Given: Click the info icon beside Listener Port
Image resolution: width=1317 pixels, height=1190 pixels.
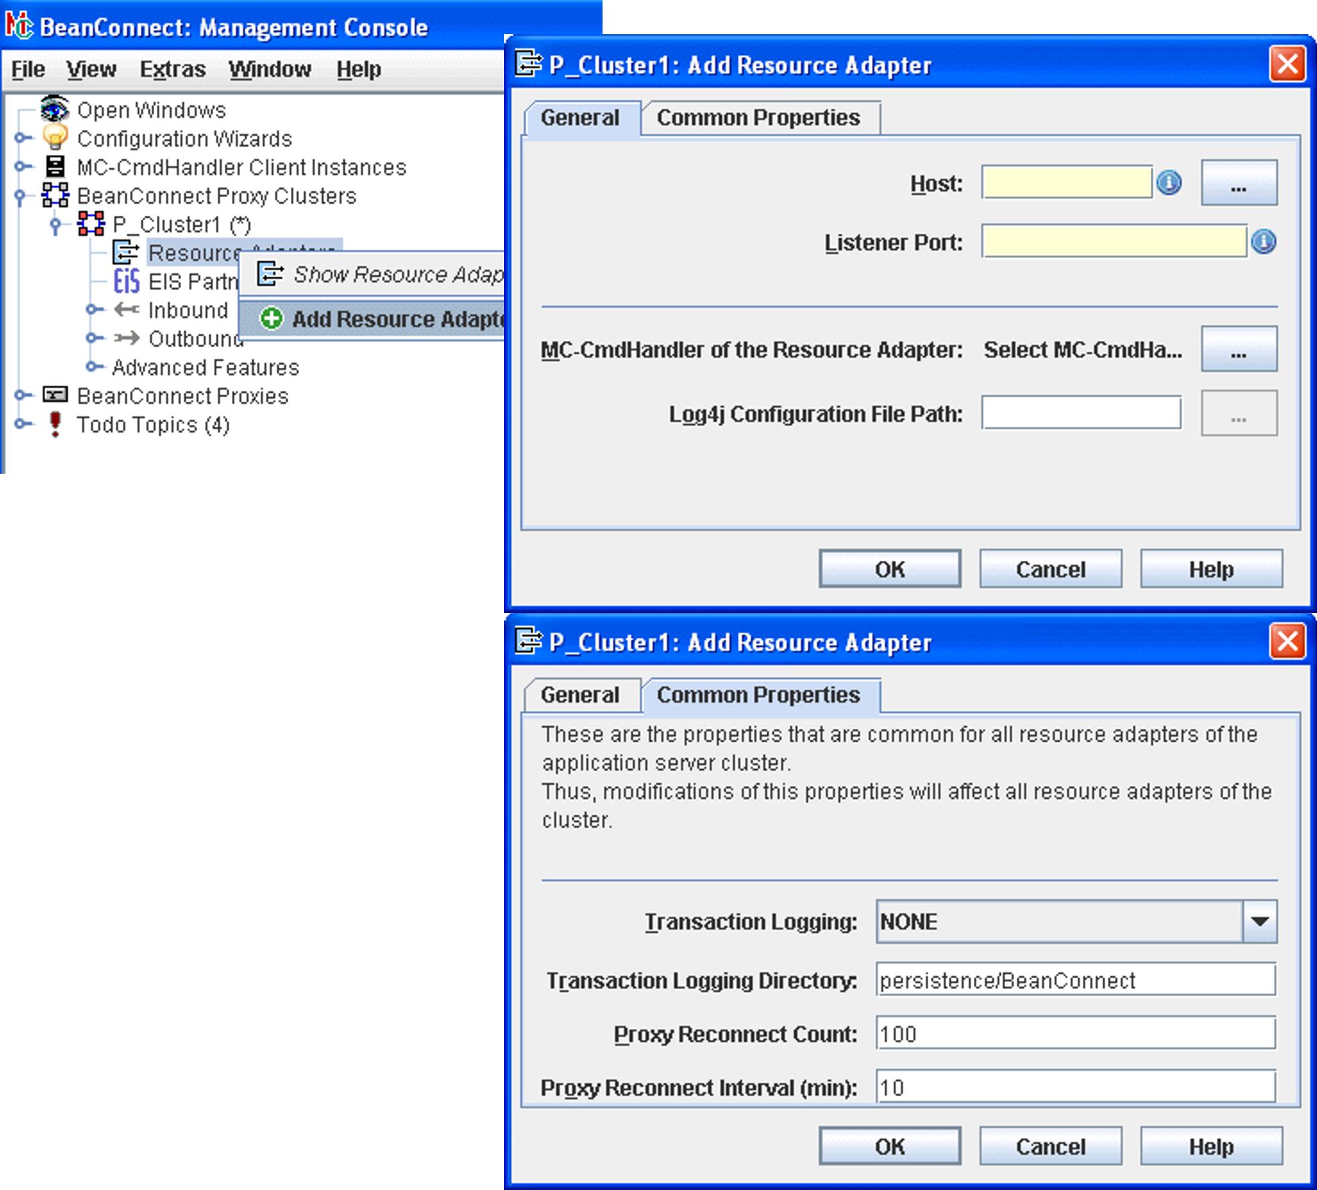Looking at the screenshot, I should pyautogui.click(x=1263, y=242).
